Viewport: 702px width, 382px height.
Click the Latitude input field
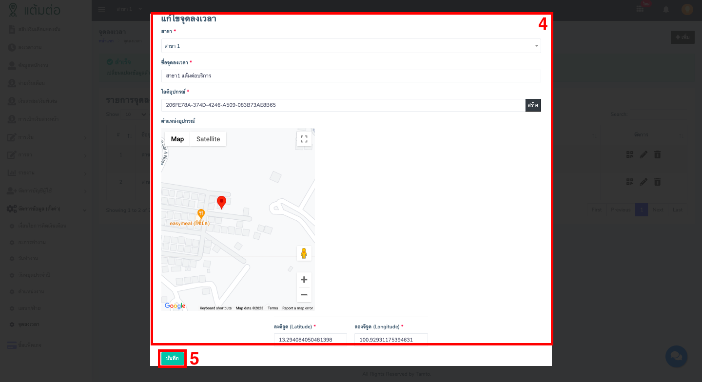[311, 339]
